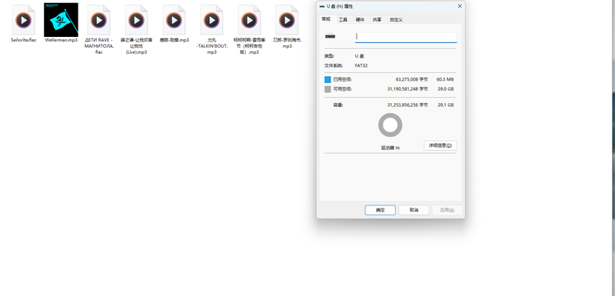Cancel the dialog with 取消
This screenshot has width=615, height=296.
pos(414,210)
